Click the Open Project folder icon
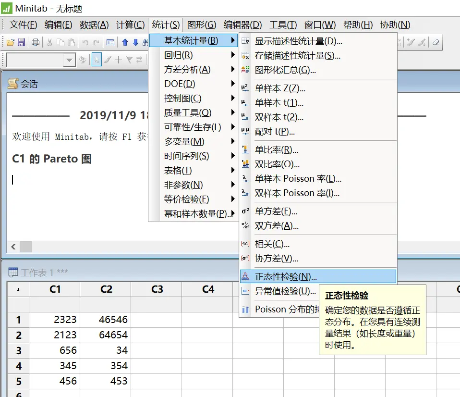The height and width of the screenshot is (397, 460). (x=10, y=43)
